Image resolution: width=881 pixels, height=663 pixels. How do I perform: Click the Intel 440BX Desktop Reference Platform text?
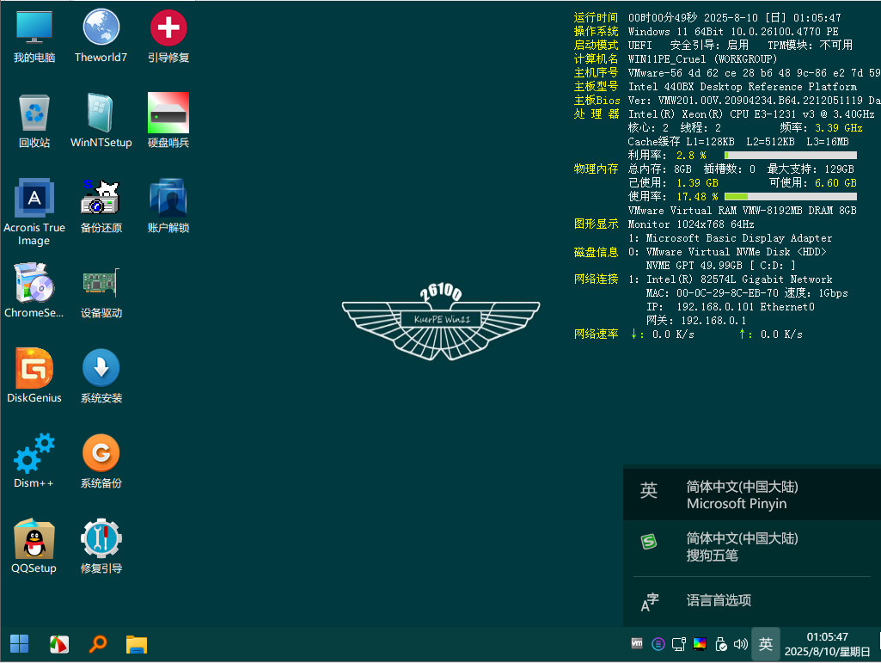(x=743, y=87)
